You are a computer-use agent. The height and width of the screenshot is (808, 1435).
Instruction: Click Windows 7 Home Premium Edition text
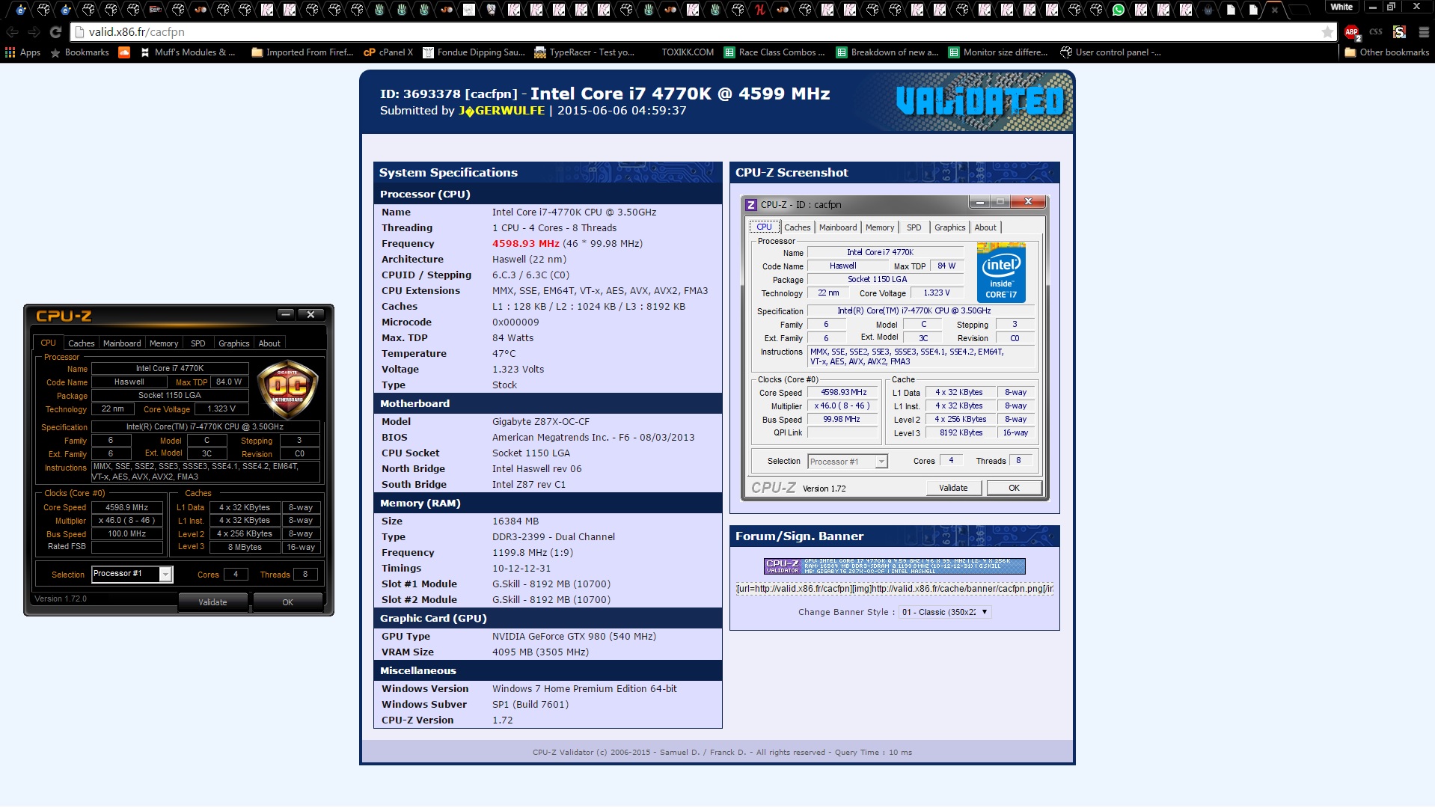tap(584, 689)
